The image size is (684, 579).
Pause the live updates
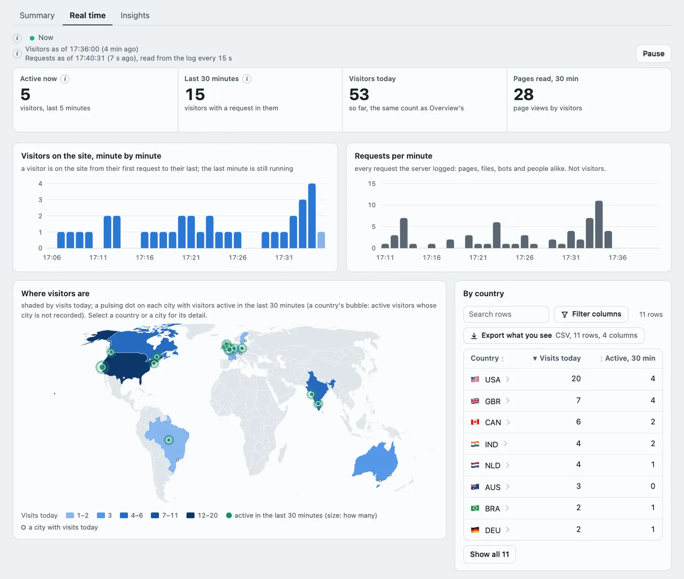653,54
